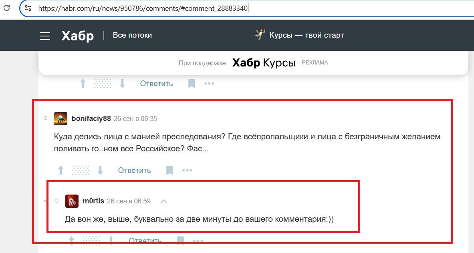Open the Курсы — твой старт link
The width and height of the screenshot is (474, 253).
coord(306,35)
